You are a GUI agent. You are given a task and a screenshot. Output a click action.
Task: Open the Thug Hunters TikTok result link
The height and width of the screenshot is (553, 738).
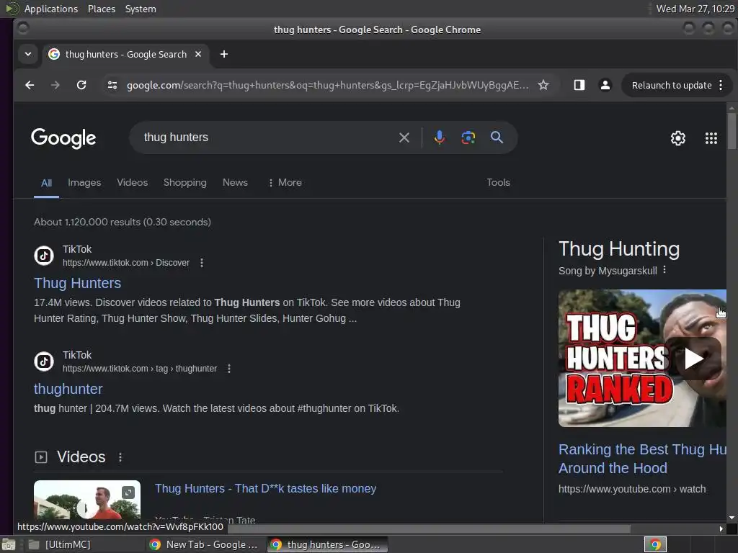tap(78, 283)
